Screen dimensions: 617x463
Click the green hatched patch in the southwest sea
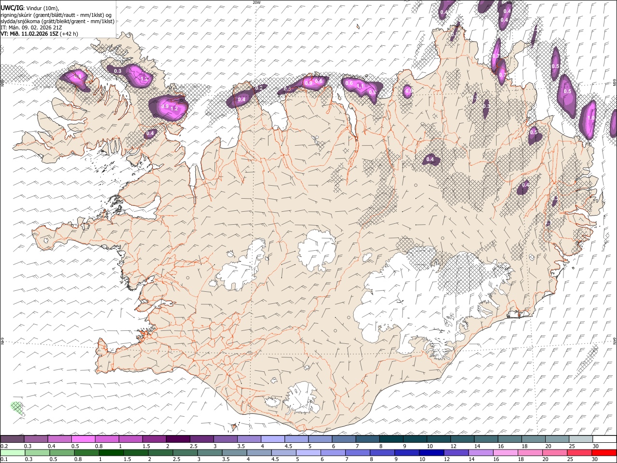point(18,408)
